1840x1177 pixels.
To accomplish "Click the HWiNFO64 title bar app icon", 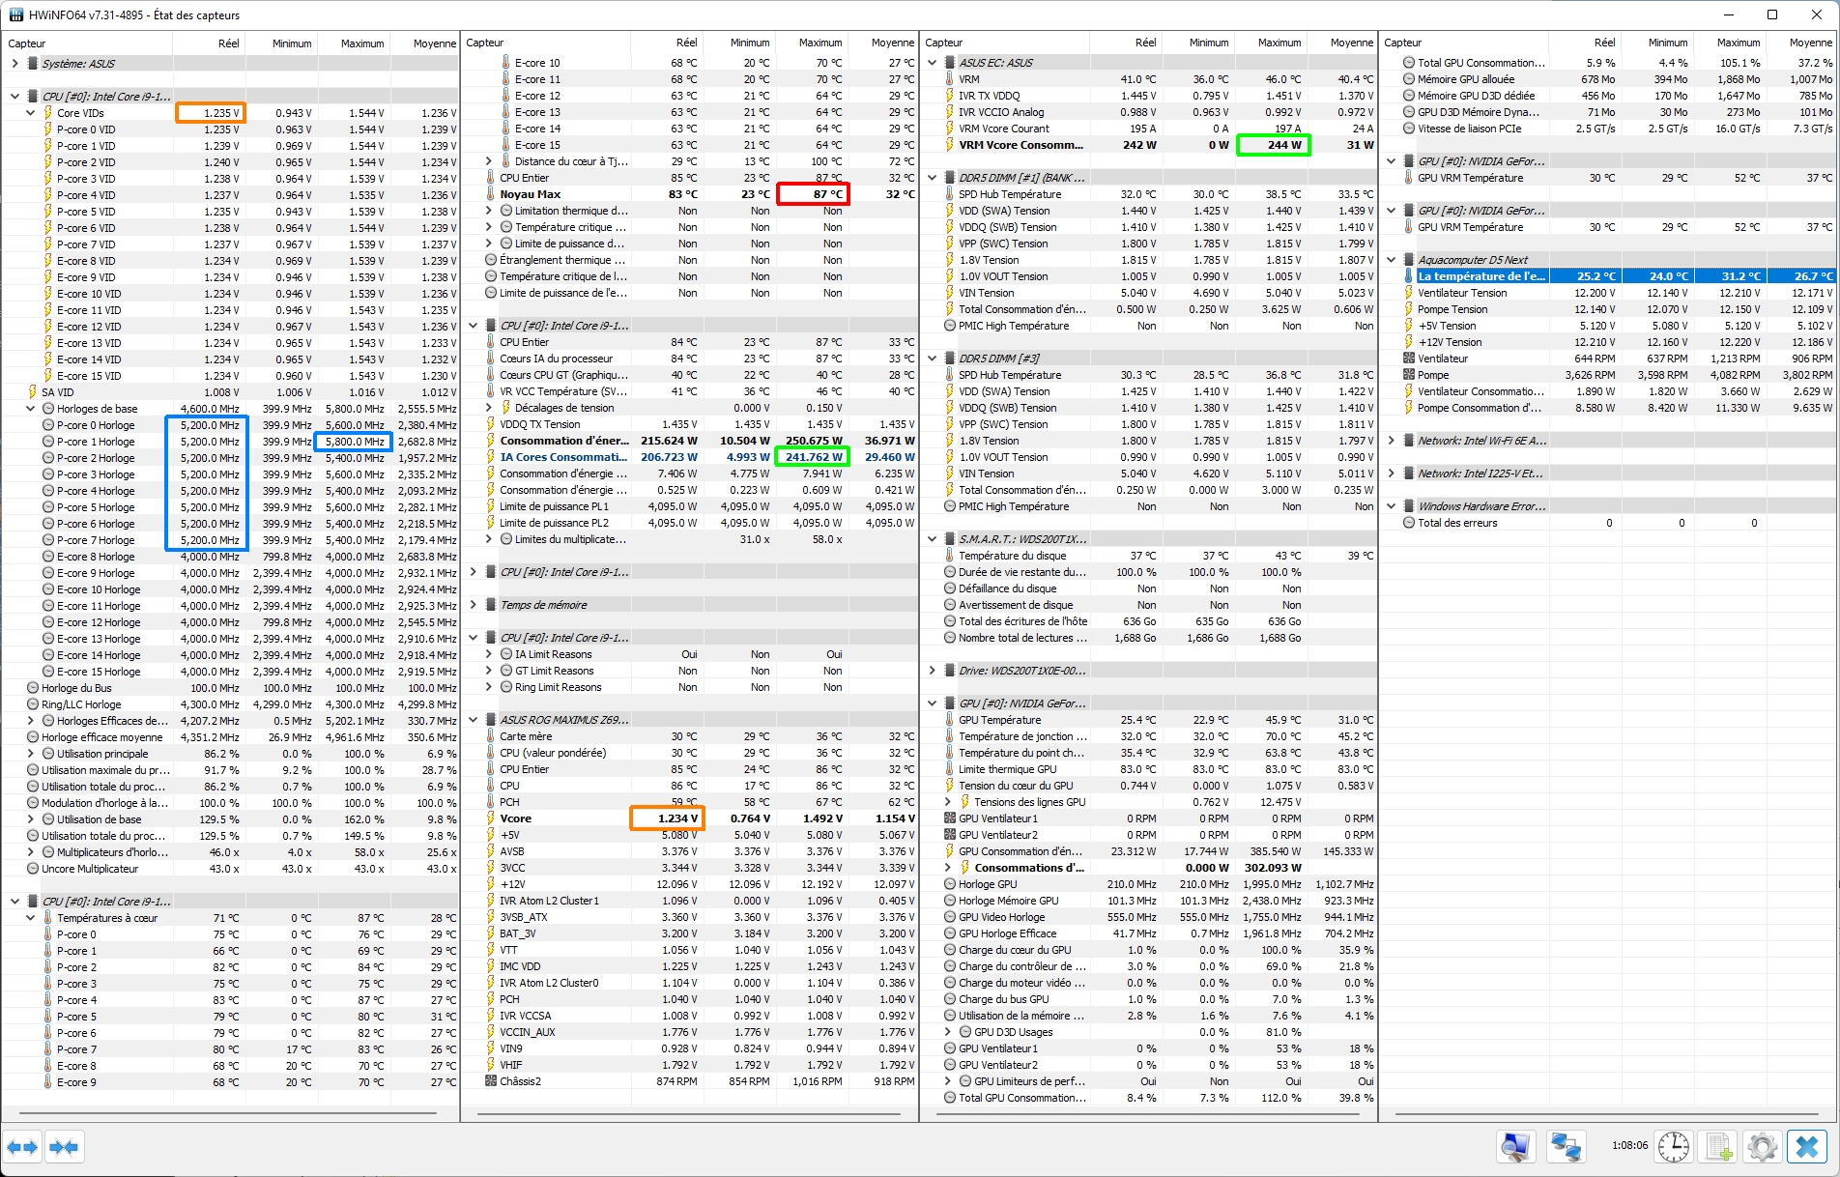I will tap(16, 15).
